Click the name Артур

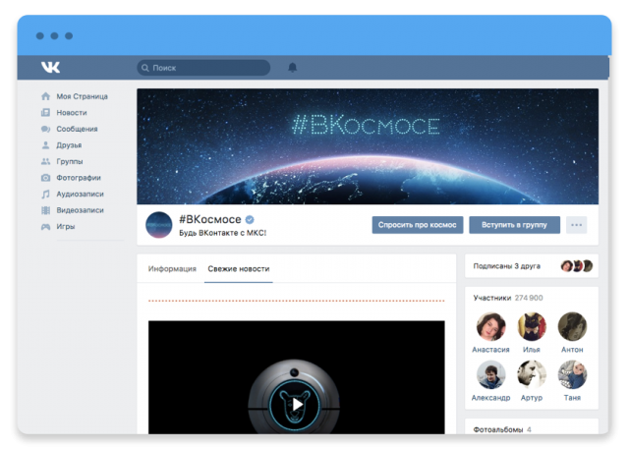pyautogui.click(x=532, y=398)
